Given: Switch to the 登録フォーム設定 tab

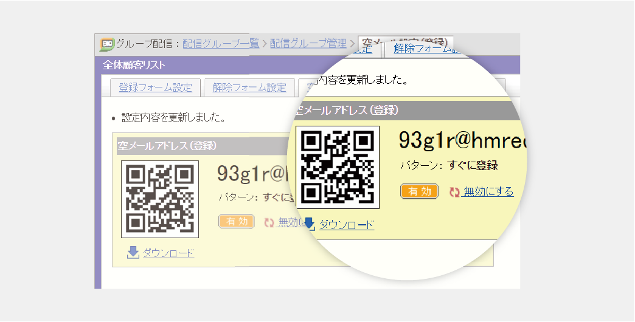Looking at the screenshot, I should [x=156, y=87].
